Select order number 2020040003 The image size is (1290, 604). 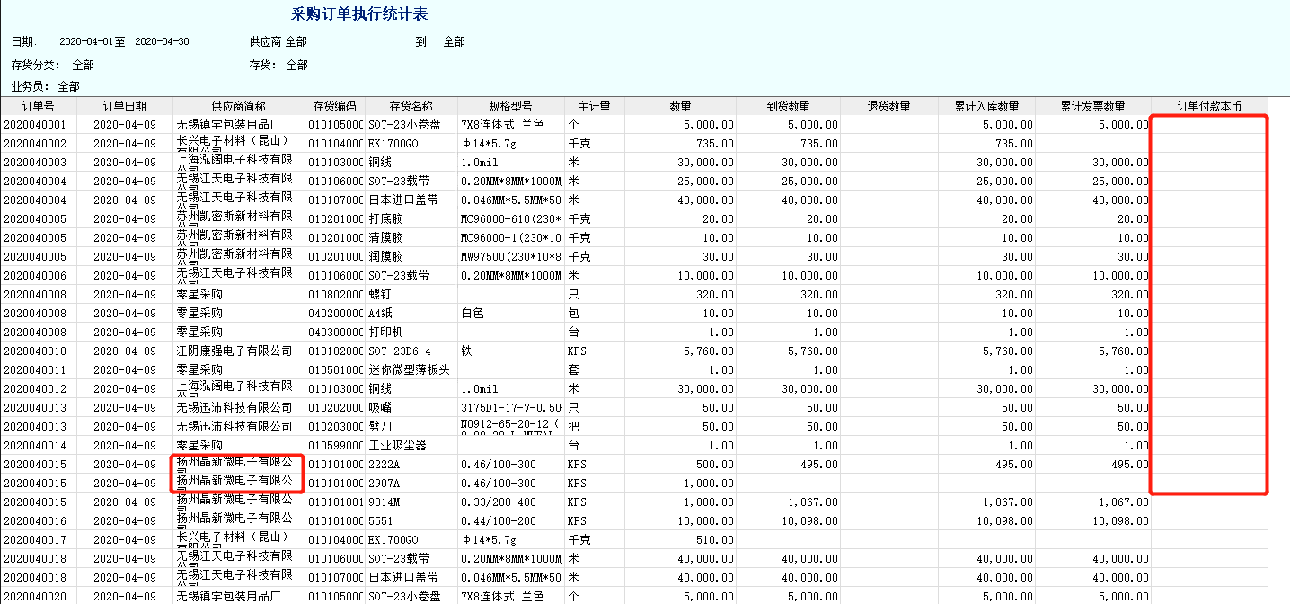35,163
